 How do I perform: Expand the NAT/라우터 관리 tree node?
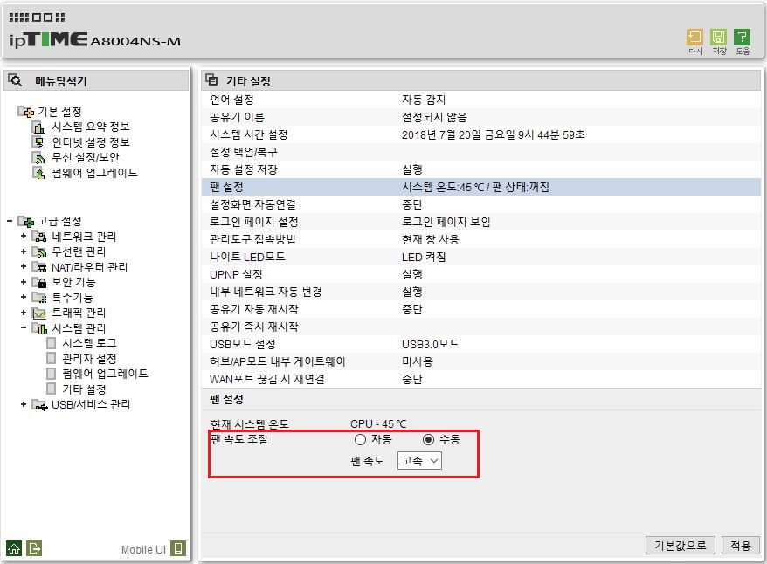pos(24,266)
